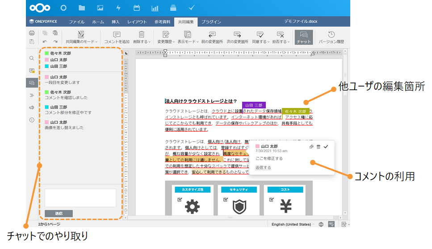Click the 送信 send button
The image size is (432, 249).
[x=59, y=213]
